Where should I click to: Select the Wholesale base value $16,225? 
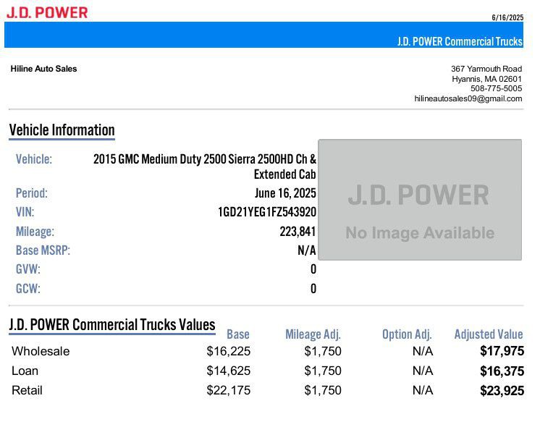point(228,351)
